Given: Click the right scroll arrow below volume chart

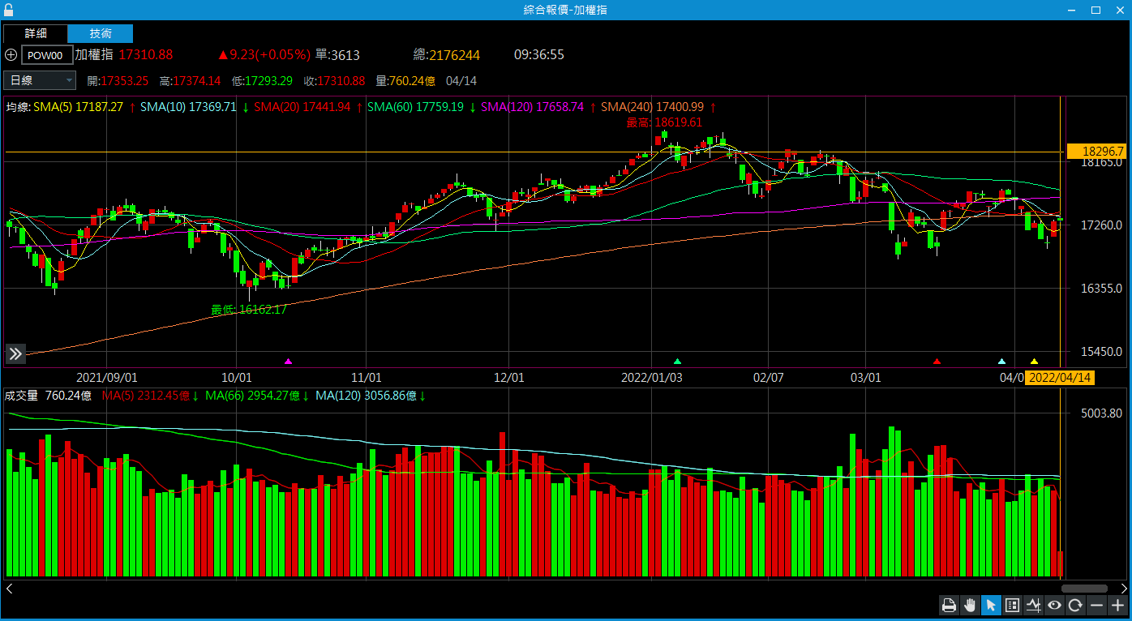Looking at the screenshot, I should [x=1123, y=589].
